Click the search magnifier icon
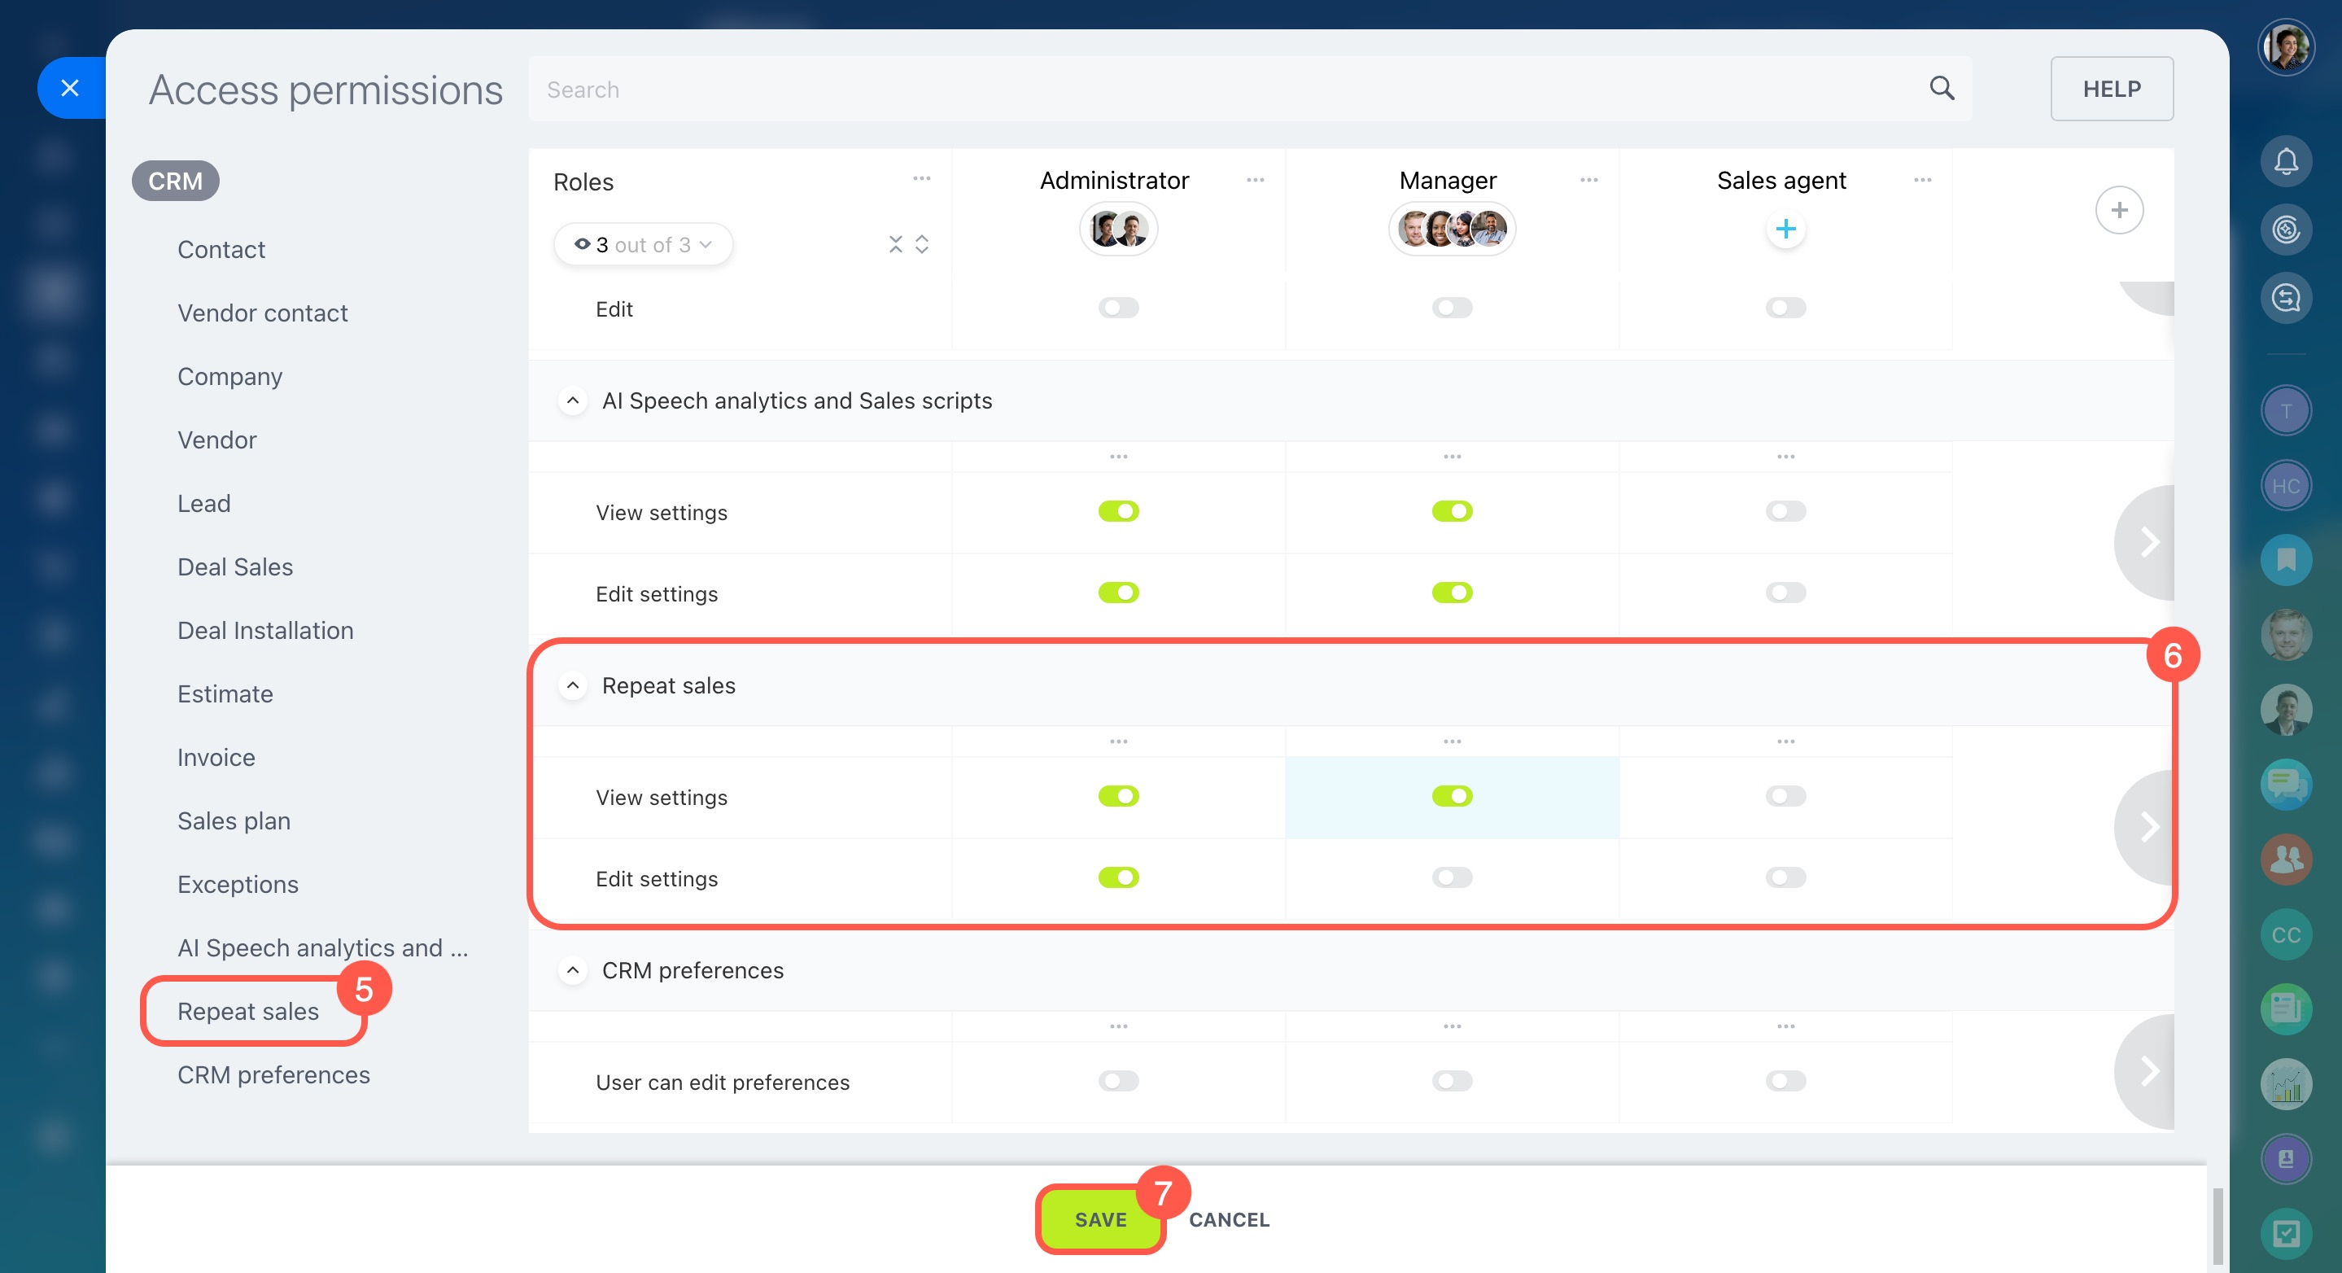The image size is (2342, 1273). pyautogui.click(x=1941, y=88)
